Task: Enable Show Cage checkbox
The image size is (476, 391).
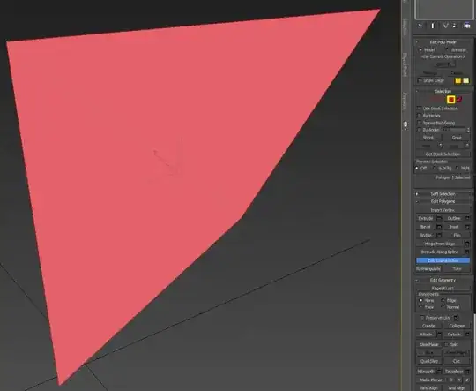Action: click(420, 80)
